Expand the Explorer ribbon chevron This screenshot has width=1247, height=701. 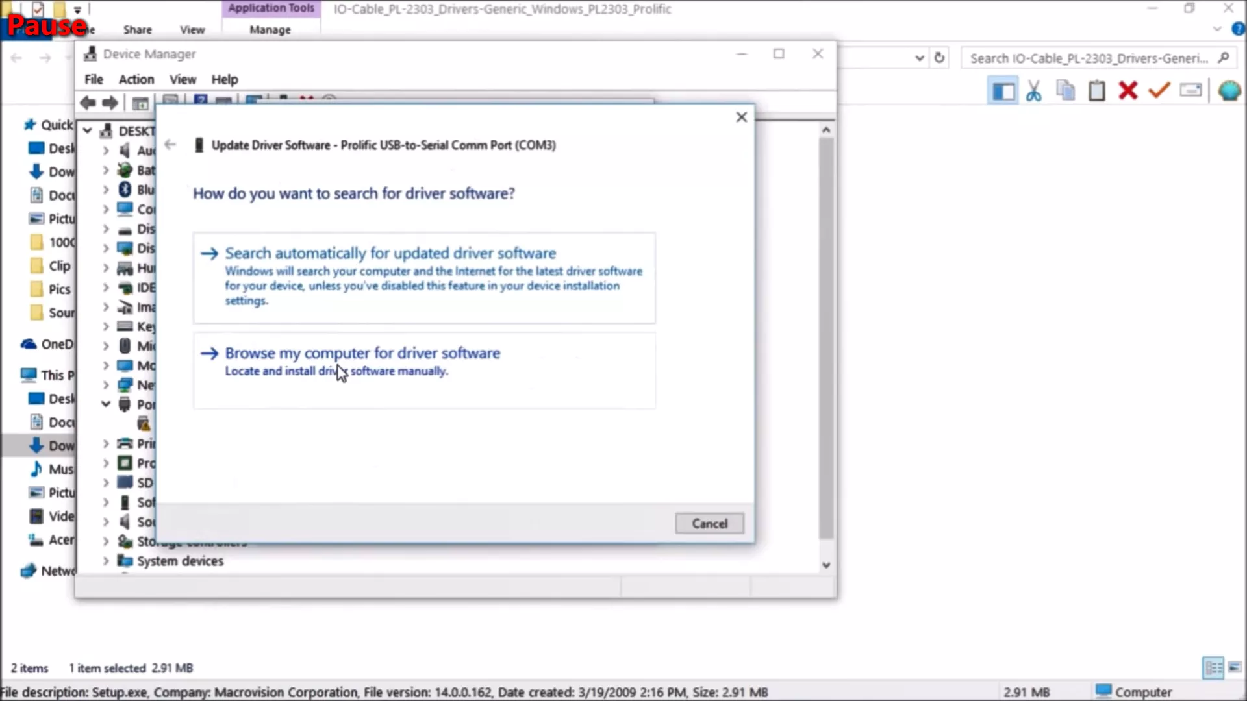coord(1217,29)
